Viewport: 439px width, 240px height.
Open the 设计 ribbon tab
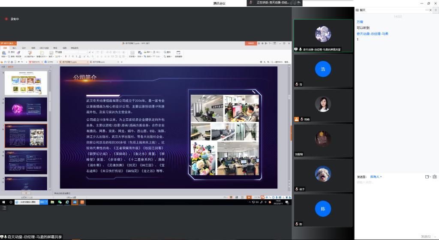coord(24,48)
